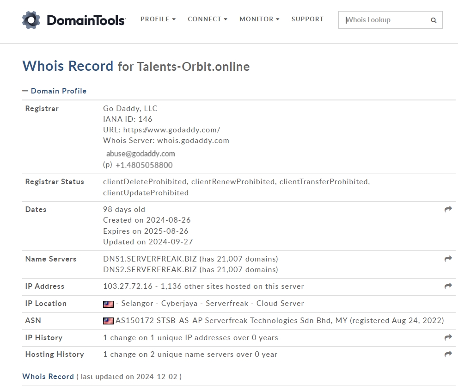Click the abuse@godaddy.com email address
Screen dimensions: 458x386
[140, 154]
